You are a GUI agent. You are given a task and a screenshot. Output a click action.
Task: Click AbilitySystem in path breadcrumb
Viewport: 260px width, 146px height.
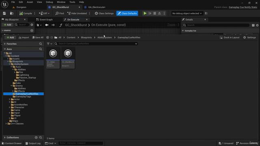104,38
